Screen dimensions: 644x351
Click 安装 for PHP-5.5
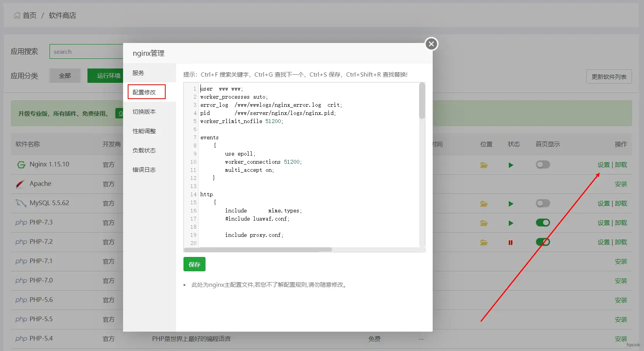point(621,320)
